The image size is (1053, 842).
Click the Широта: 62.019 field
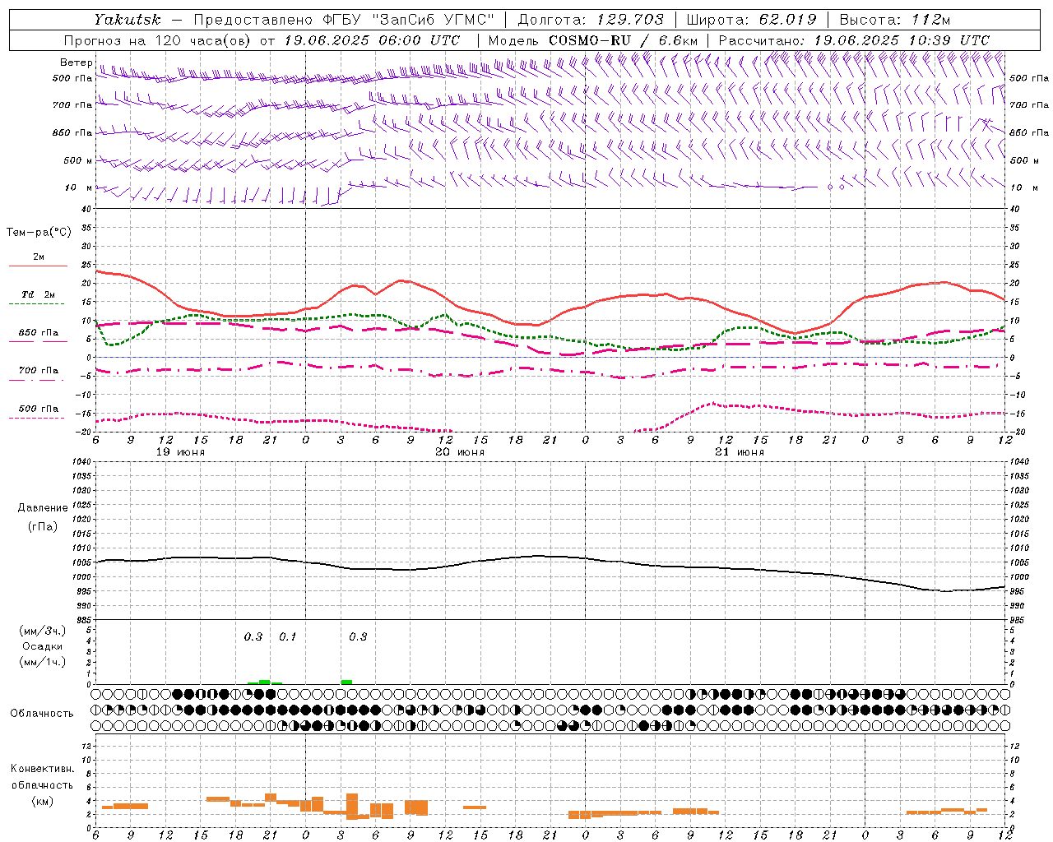coord(751,19)
